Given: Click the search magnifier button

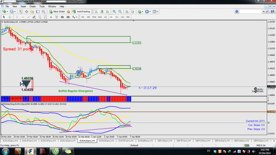Looking at the screenshot, I should 267,11.
